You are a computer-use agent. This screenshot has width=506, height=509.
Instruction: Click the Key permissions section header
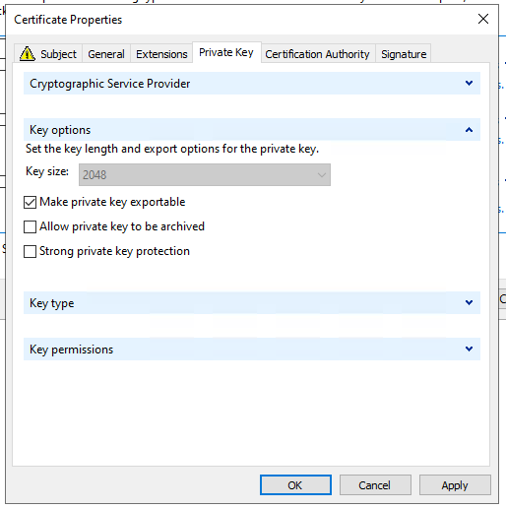pyautogui.click(x=252, y=349)
